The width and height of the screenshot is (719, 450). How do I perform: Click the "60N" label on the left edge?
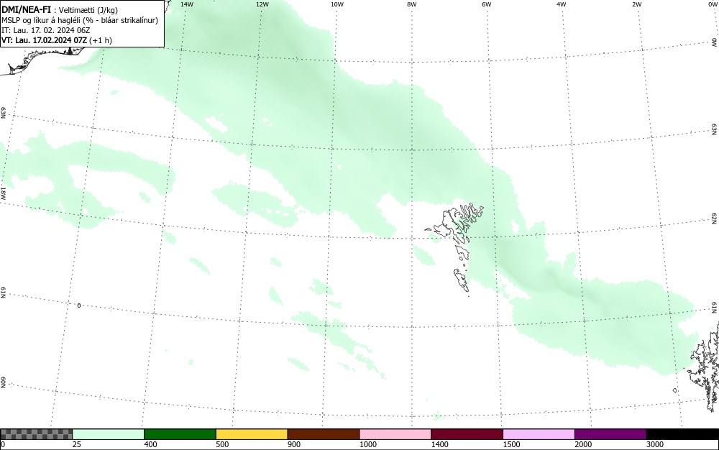3,383
